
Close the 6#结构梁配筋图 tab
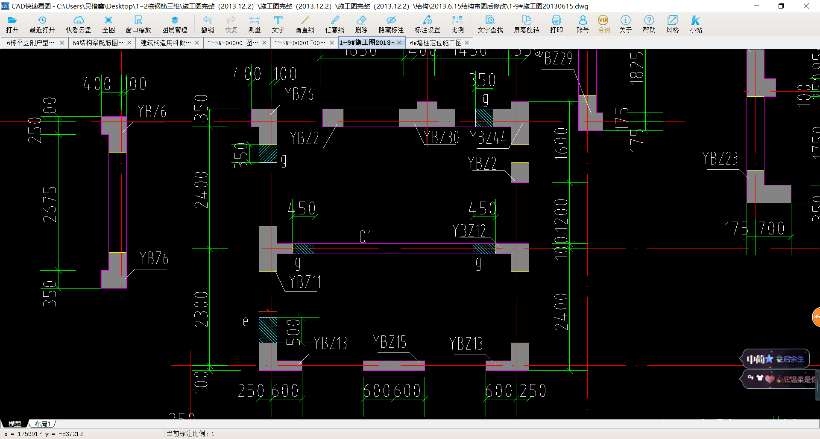129,43
